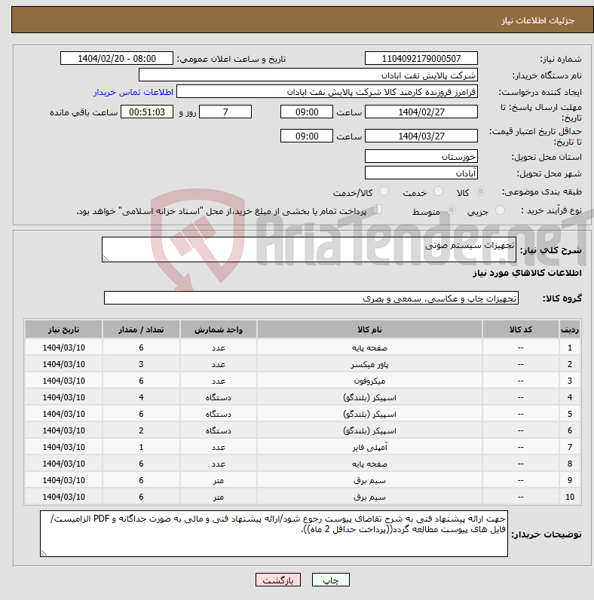Viewport: 594px width, 600px height.
Task: Select row 4 item اسپیکر (بلندگو)
Action: point(369,397)
